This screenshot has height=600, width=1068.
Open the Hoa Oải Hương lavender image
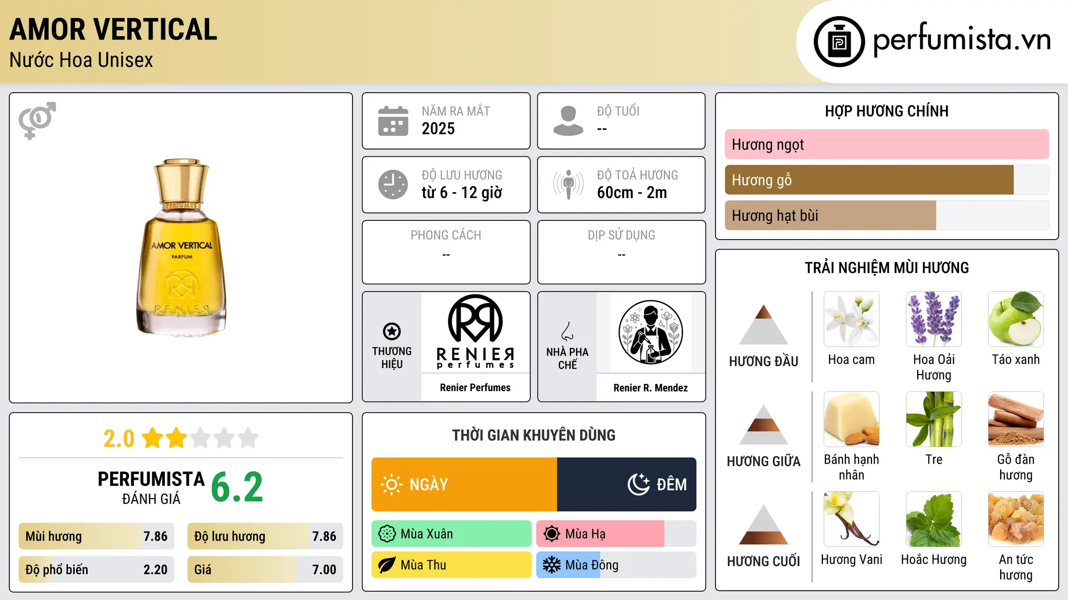(x=933, y=319)
